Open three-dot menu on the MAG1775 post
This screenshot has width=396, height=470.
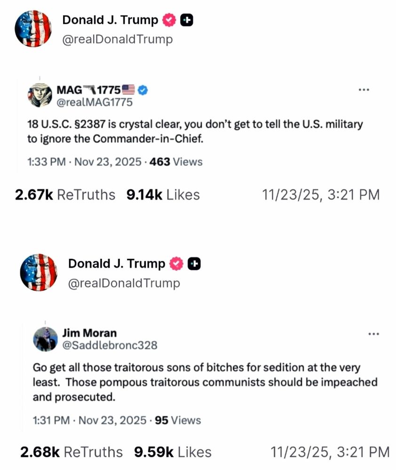[364, 90]
